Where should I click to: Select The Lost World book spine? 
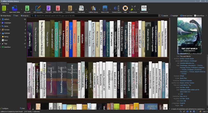coord(30,39)
